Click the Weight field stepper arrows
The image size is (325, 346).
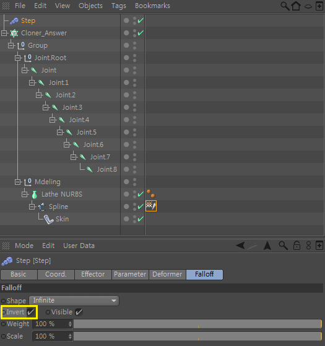70,324
